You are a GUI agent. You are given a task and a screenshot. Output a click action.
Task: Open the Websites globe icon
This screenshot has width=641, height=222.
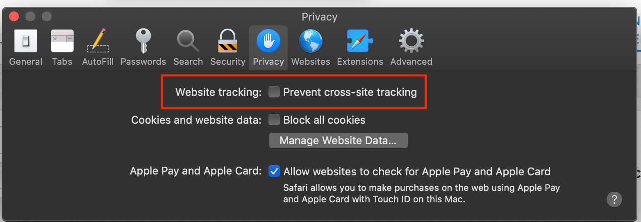[311, 41]
